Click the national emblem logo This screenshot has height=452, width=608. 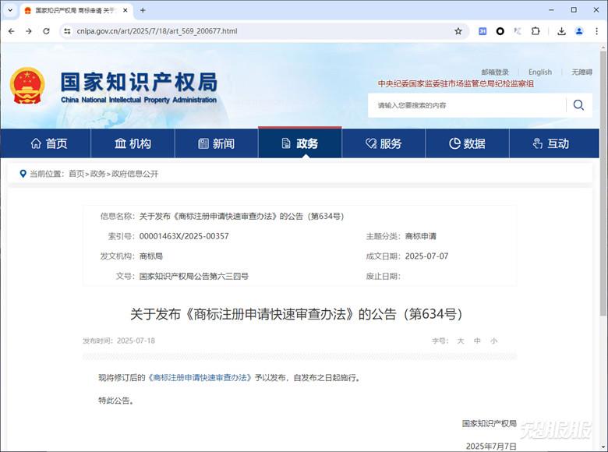28,86
